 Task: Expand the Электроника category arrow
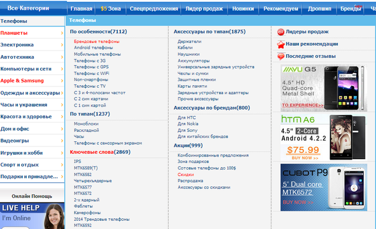pyautogui.click(x=62, y=45)
